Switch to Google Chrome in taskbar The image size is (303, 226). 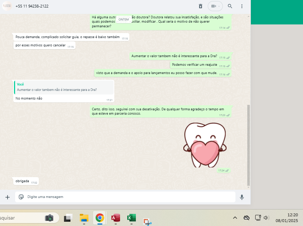100,218
